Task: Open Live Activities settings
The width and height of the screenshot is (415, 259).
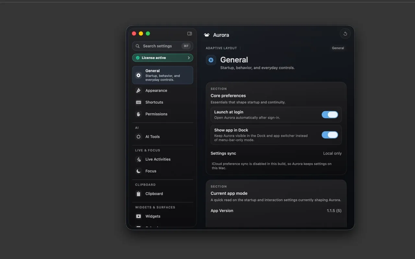Action: pyautogui.click(x=163, y=159)
